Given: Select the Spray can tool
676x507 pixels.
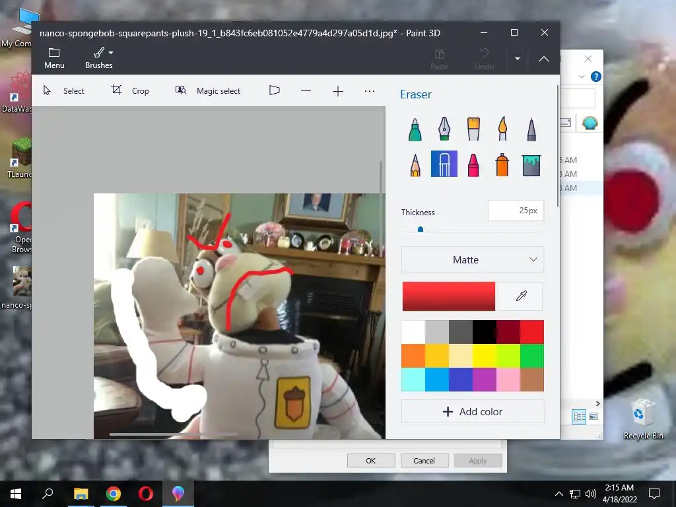Looking at the screenshot, I should click(502, 164).
